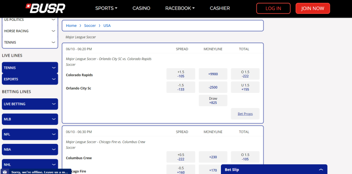352x174 pixels.
Task: Expand MLB betting lines
Action: click(x=30, y=119)
